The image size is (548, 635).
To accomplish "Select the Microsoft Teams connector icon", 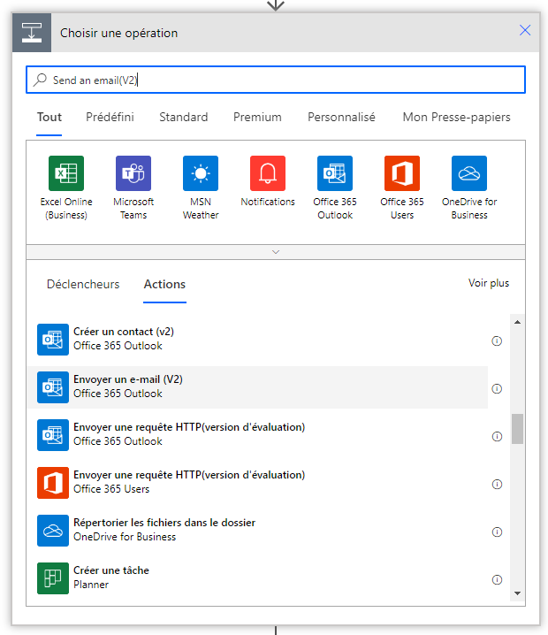I will [x=133, y=173].
